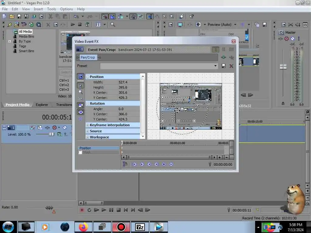The height and width of the screenshot is (233, 311).
Task: Toggle Enable Snapping in main toolbar
Action: click(x=105, y=16)
